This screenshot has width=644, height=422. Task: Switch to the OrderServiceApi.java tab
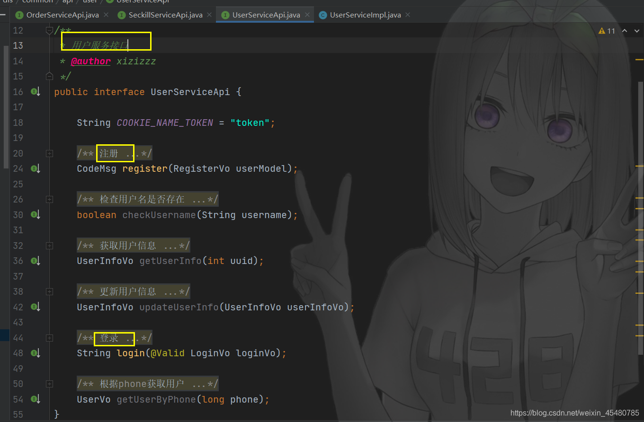[x=63, y=15]
